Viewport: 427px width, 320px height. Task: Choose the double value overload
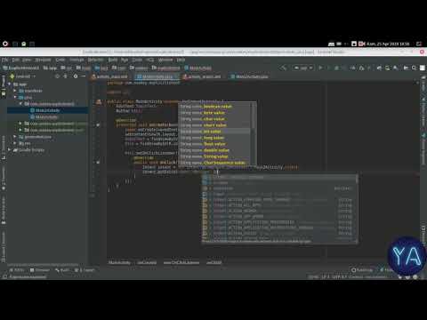pyautogui.click(x=215, y=150)
